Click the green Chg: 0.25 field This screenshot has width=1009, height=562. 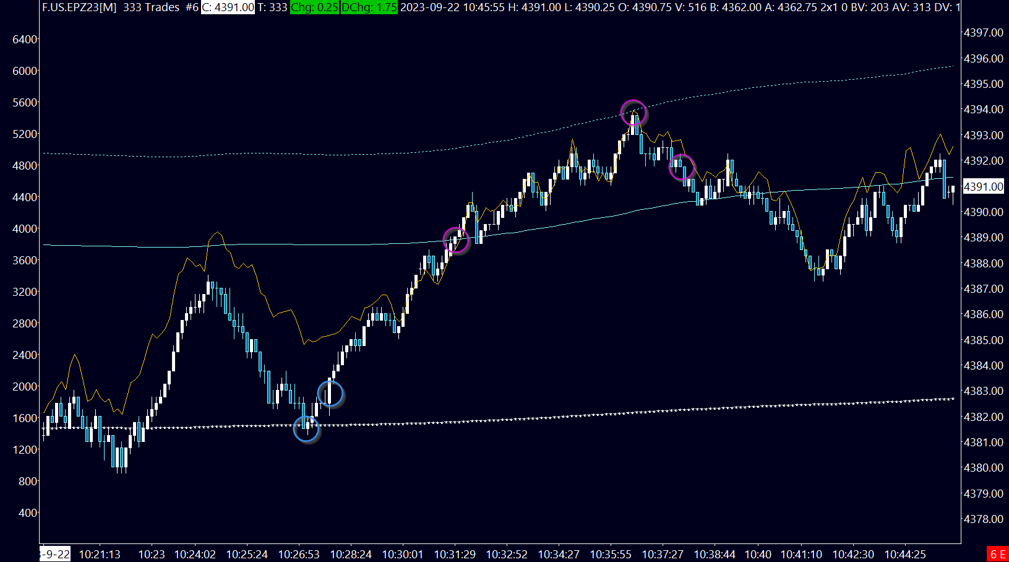[314, 7]
